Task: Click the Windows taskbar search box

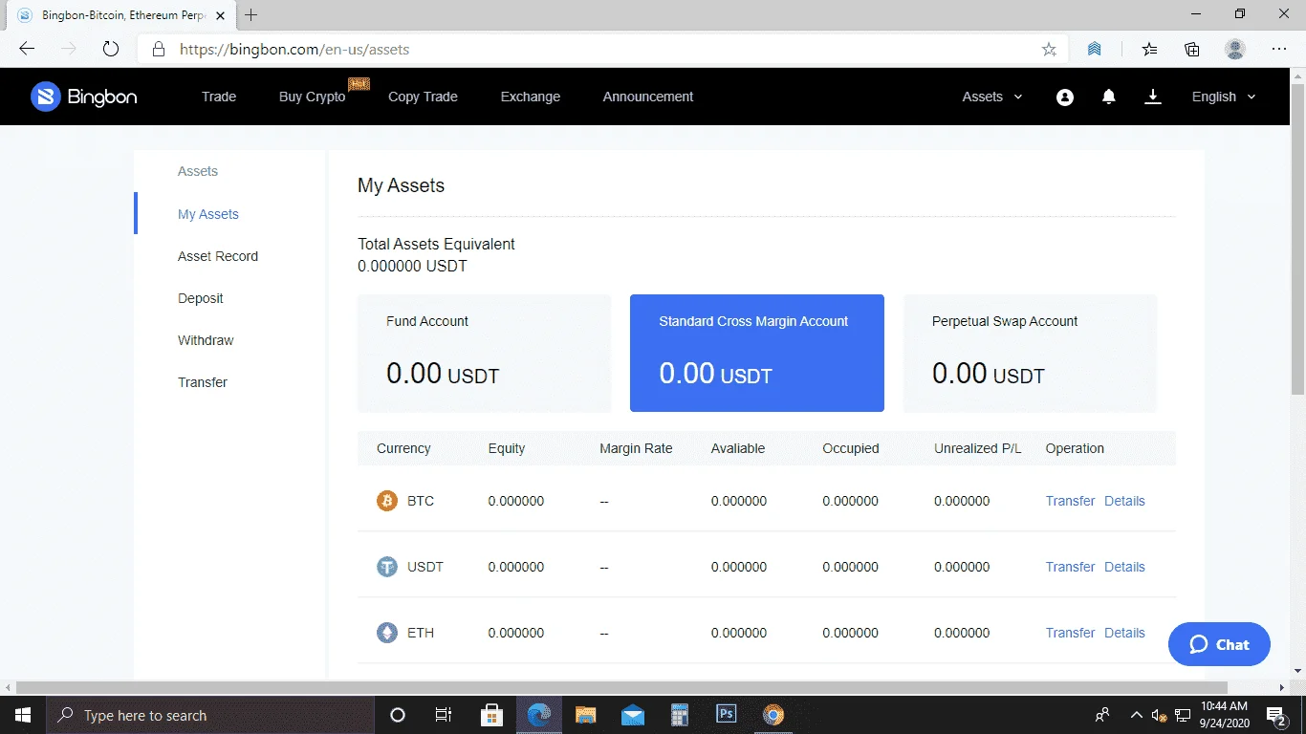Action: [x=210, y=715]
